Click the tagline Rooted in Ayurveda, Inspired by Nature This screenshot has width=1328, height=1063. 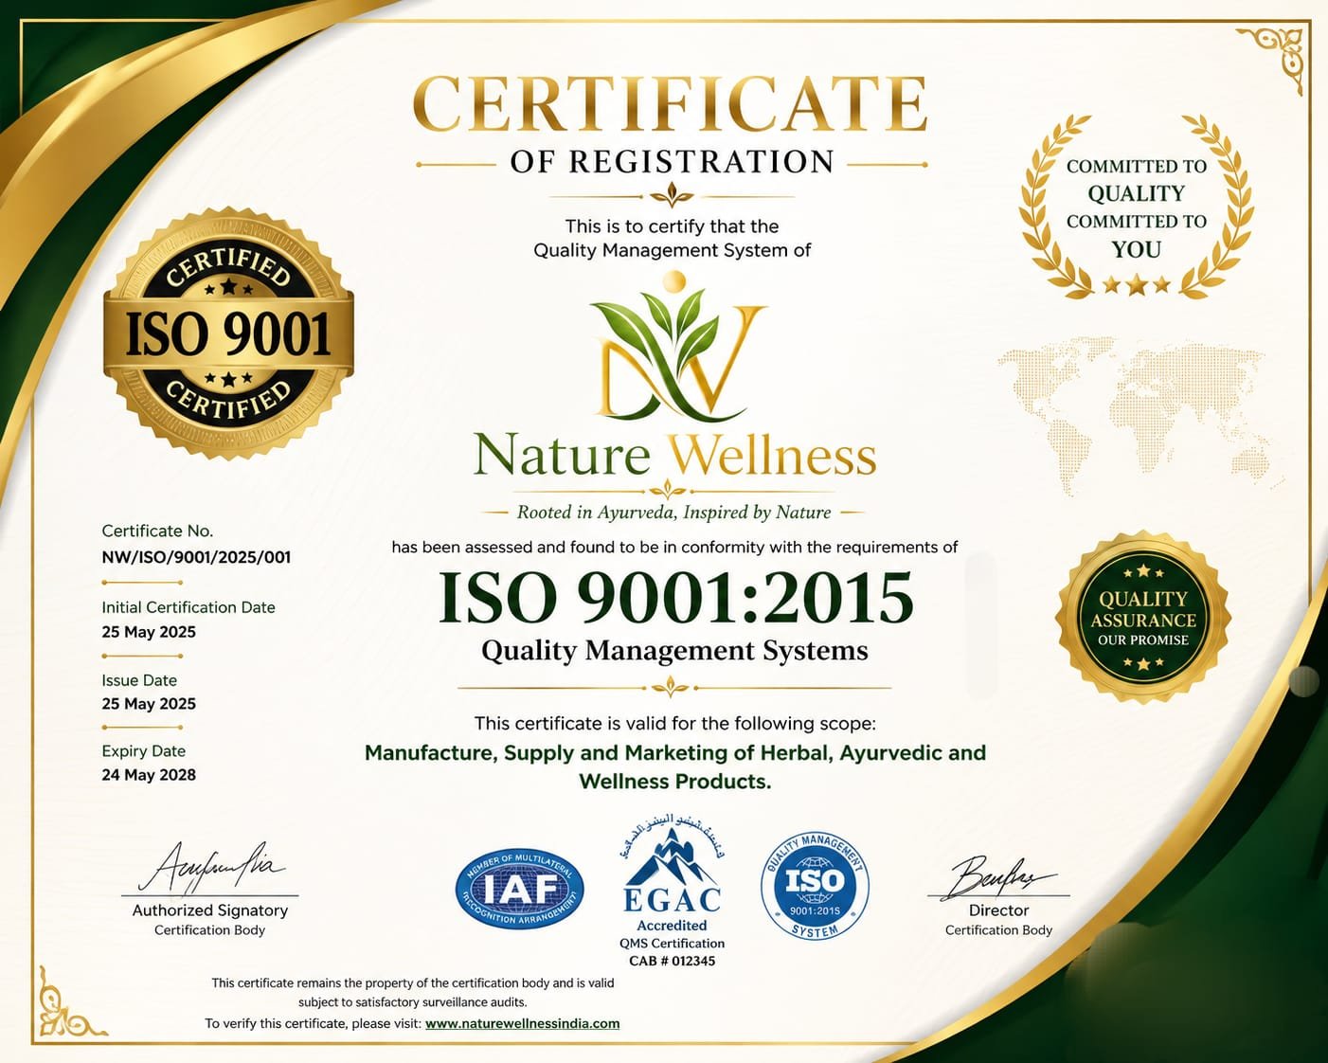point(673,513)
